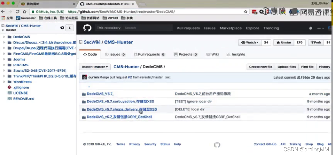Open the Wiki tab
The image size is (333, 155).
pos(212,55)
